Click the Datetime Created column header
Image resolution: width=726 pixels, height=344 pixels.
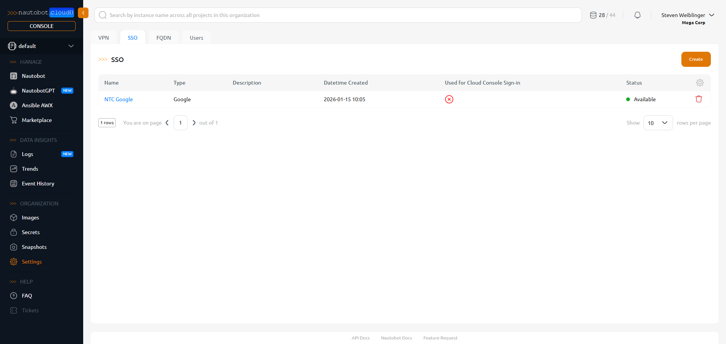[346, 83]
